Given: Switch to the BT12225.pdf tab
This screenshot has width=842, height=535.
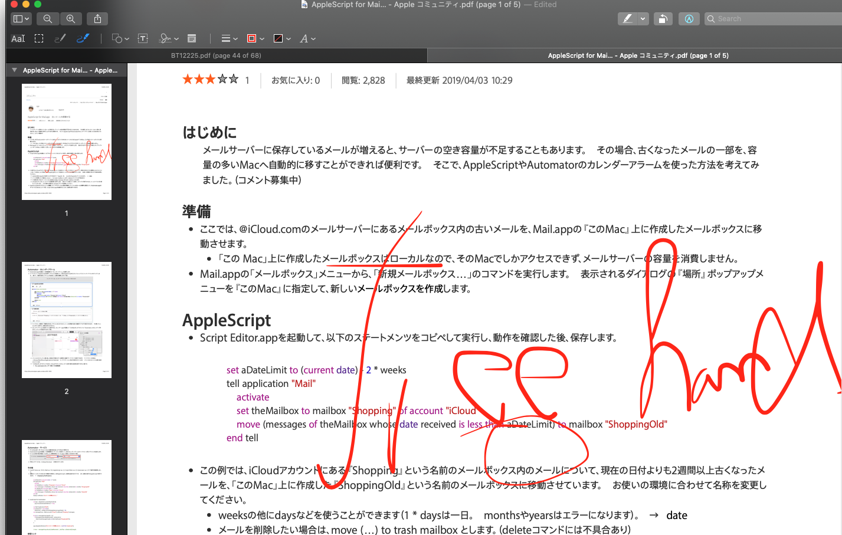Looking at the screenshot, I should coord(216,55).
